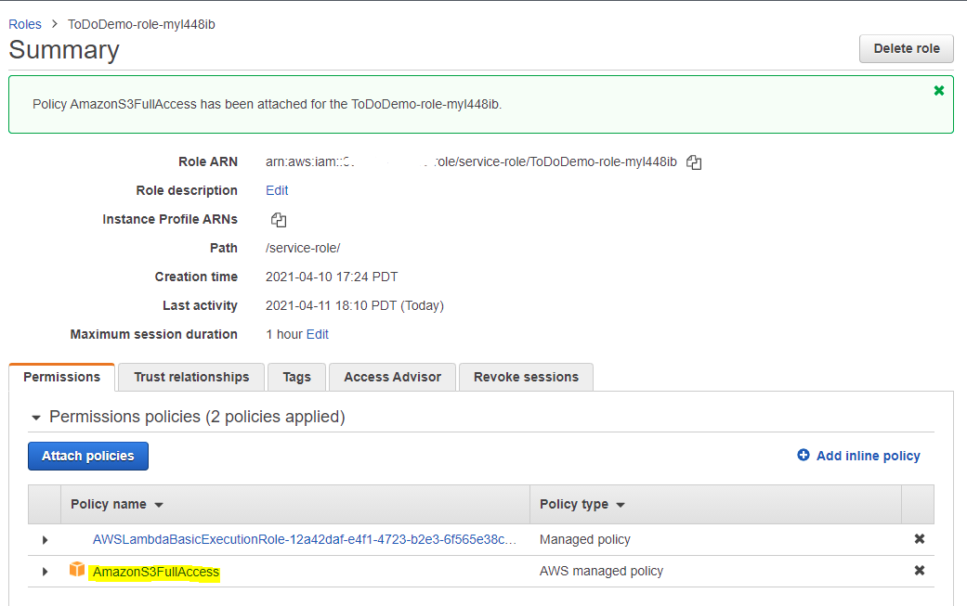Open the Trust relationships tab
Viewport: 967px width, 606px height.
tap(191, 377)
